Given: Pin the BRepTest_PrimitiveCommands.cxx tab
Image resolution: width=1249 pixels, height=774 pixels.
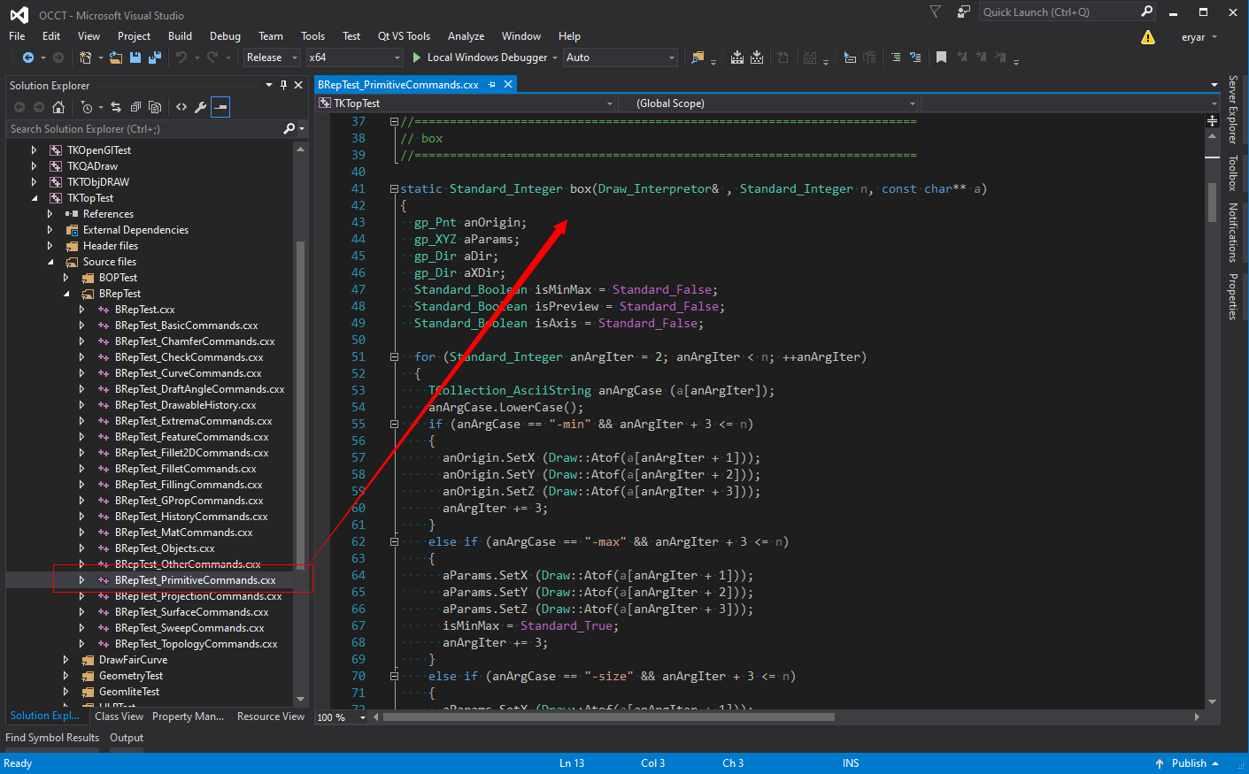Looking at the screenshot, I should [x=492, y=84].
